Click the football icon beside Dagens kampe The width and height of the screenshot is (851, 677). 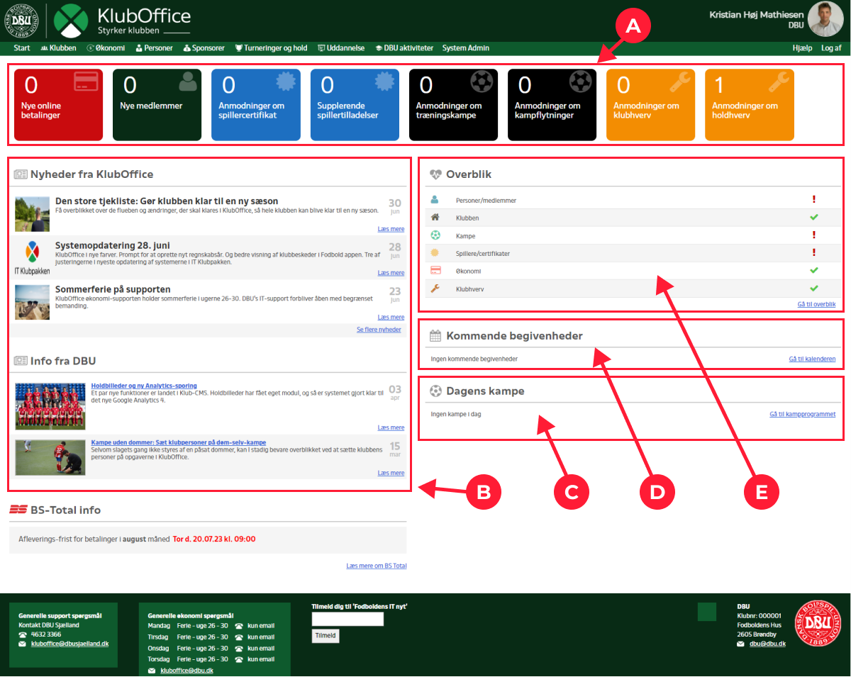pyautogui.click(x=435, y=391)
